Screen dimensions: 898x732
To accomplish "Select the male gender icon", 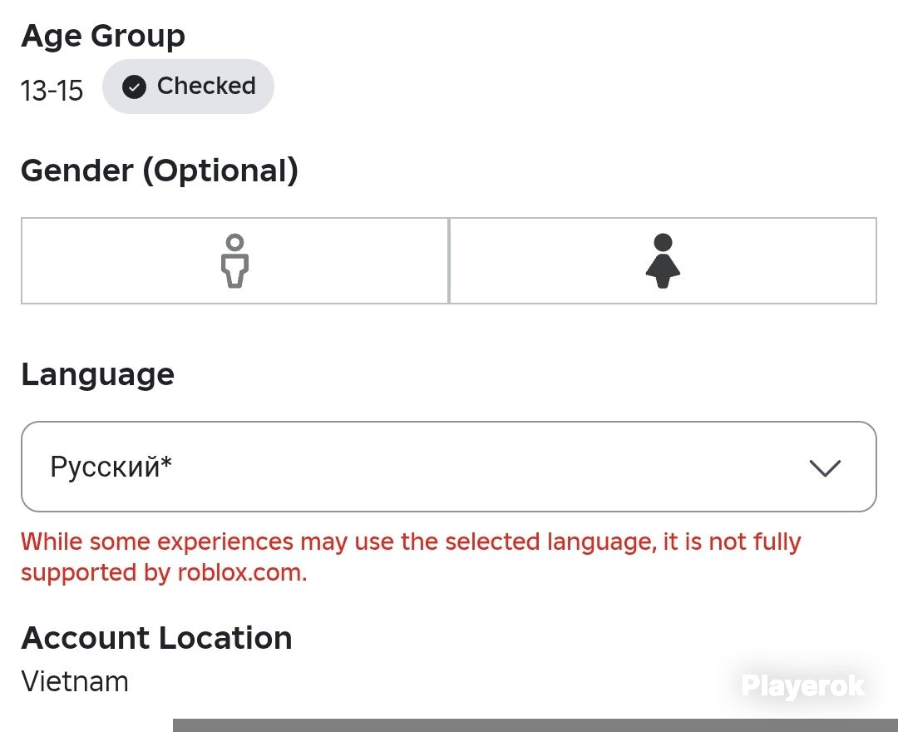I will click(x=234, y=260).
